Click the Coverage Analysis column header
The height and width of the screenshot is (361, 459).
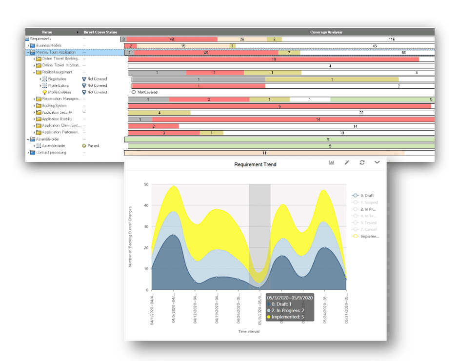pyautogui.click(x=326, y=32)
